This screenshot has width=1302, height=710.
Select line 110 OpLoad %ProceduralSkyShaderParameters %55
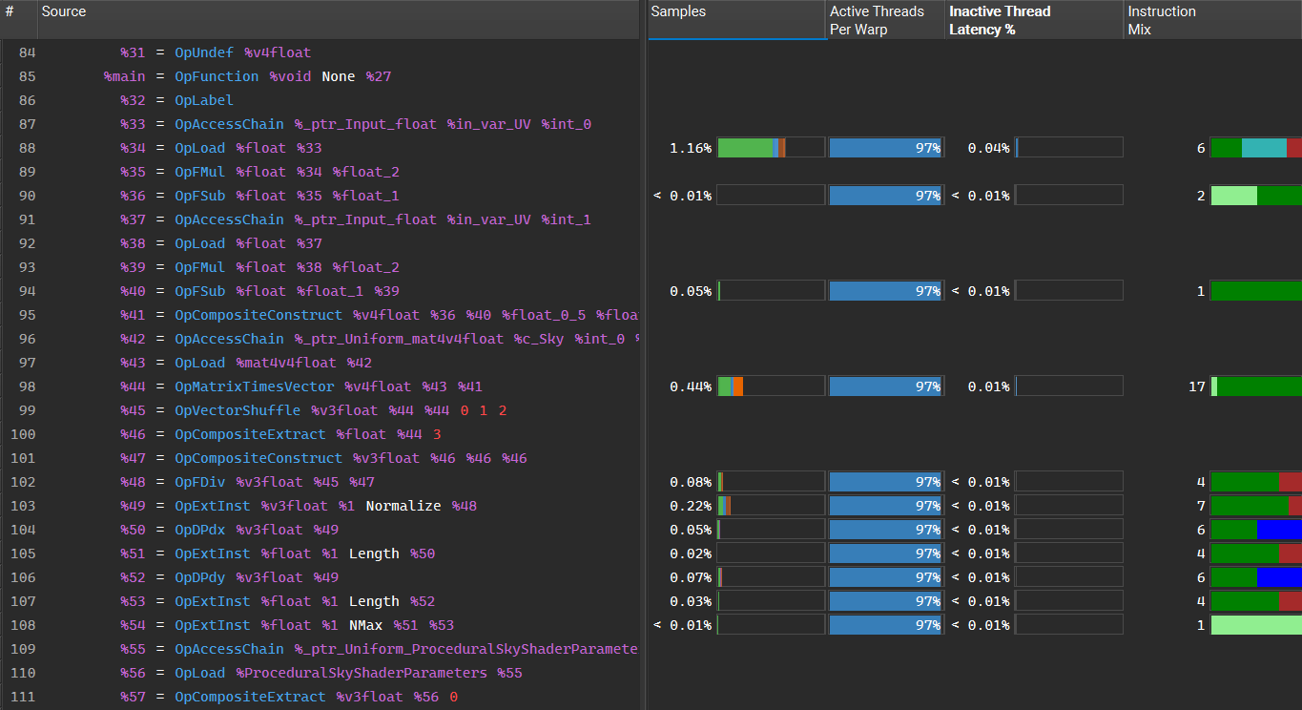coord(320,673)
